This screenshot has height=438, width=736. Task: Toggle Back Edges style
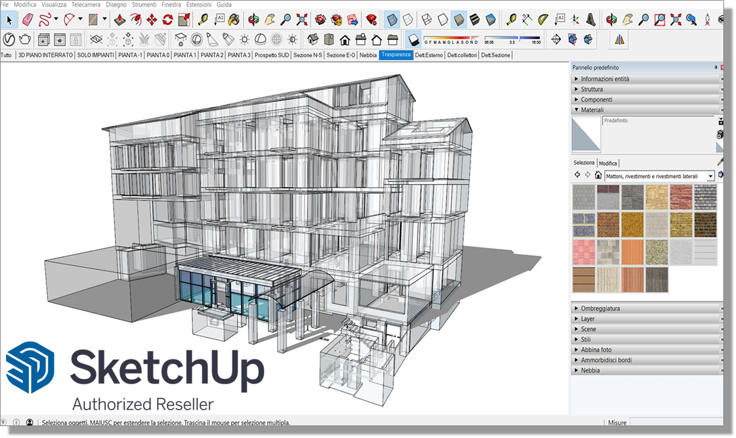pyautogui.click(x=408, y=20)
